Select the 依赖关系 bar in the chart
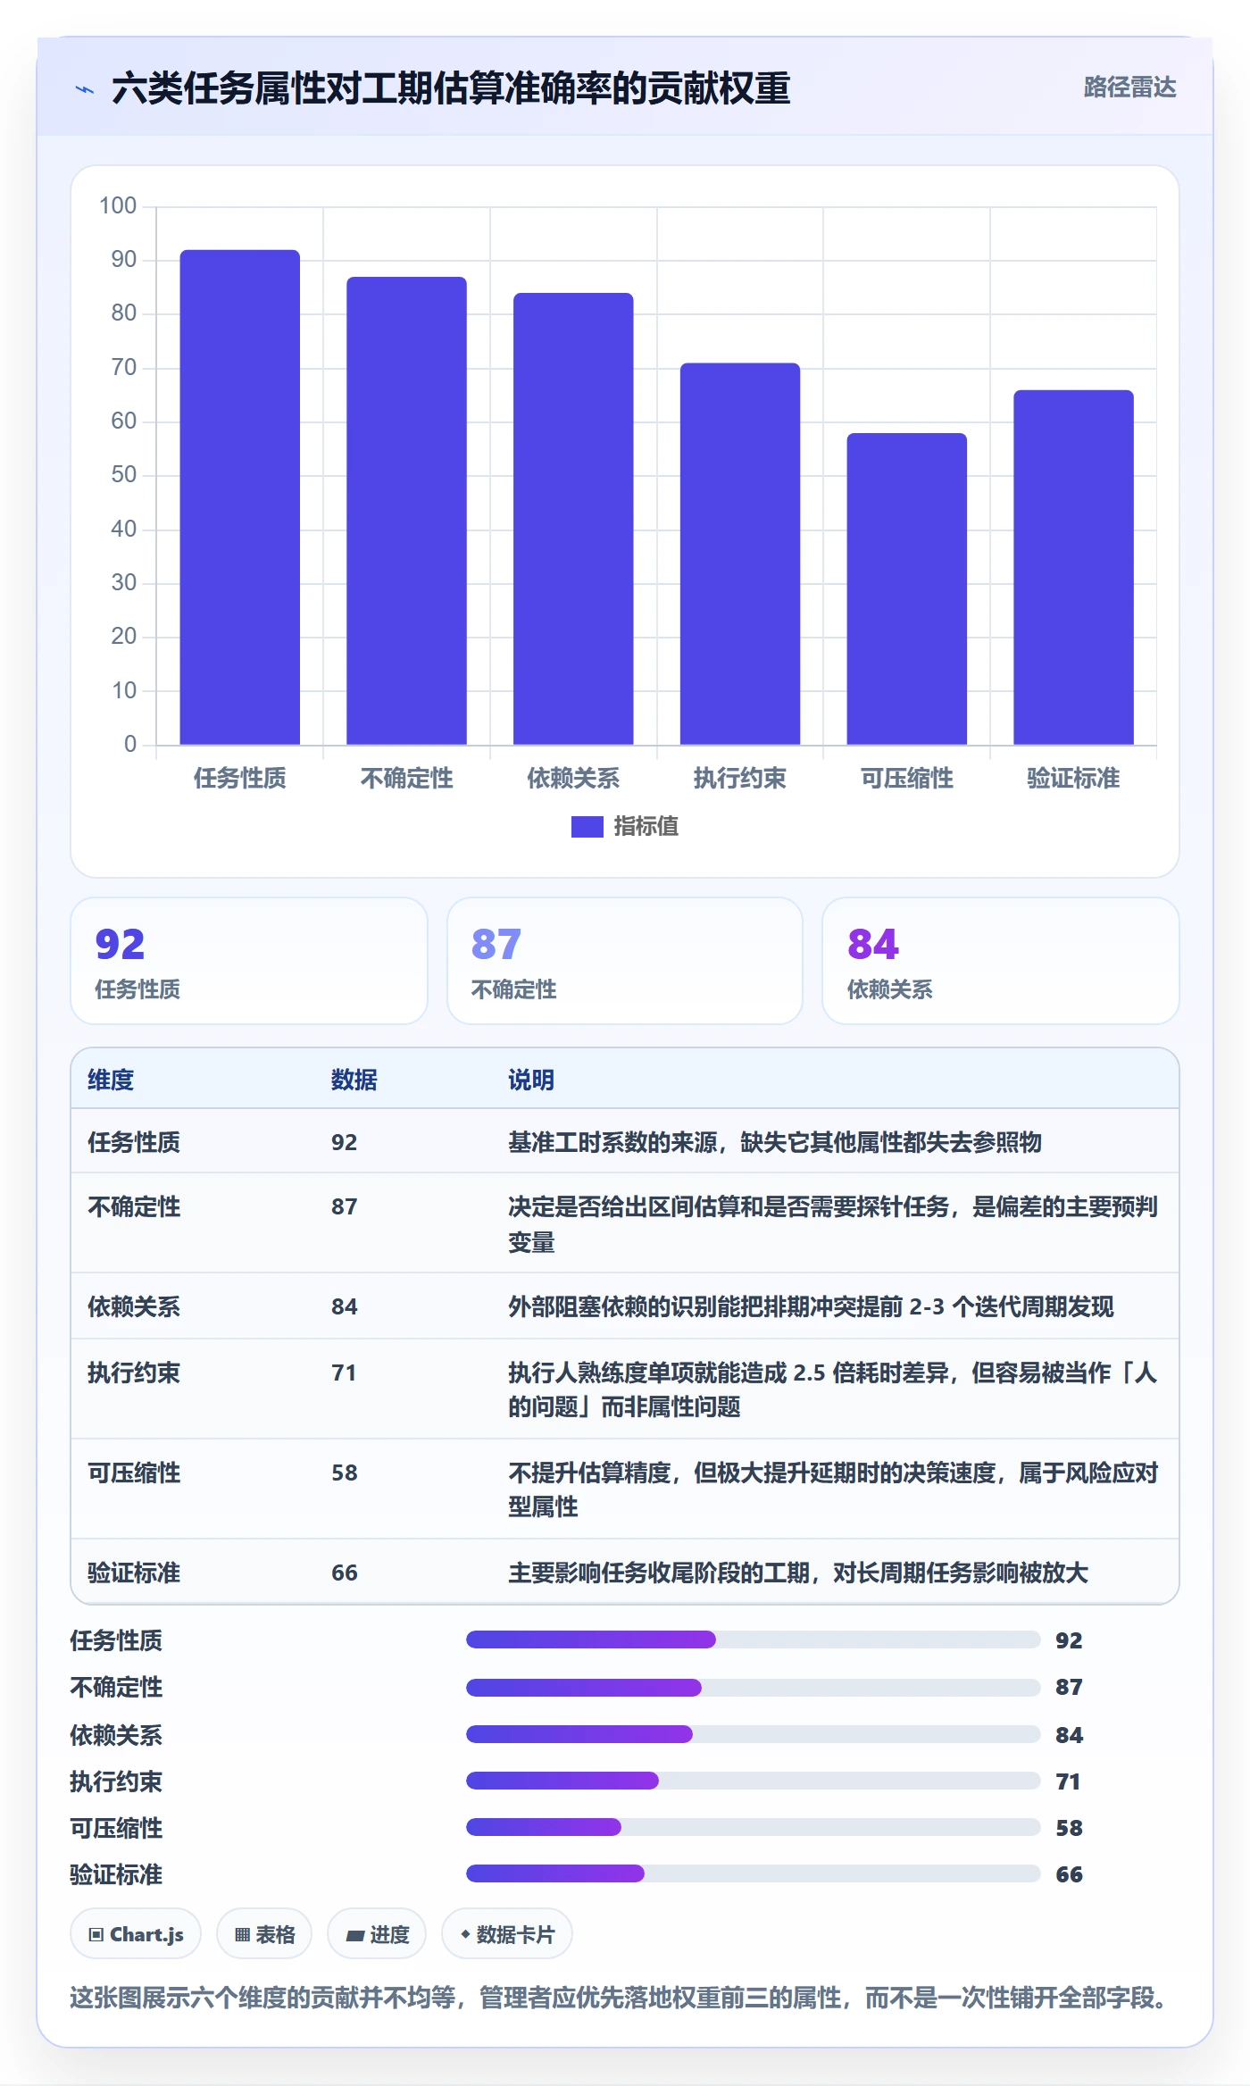Image resolution: width=1250 pixels, height=2086 pixels. [x=573, y=519]
